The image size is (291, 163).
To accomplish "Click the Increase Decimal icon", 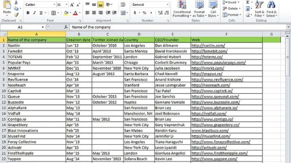I will point(160,13).
